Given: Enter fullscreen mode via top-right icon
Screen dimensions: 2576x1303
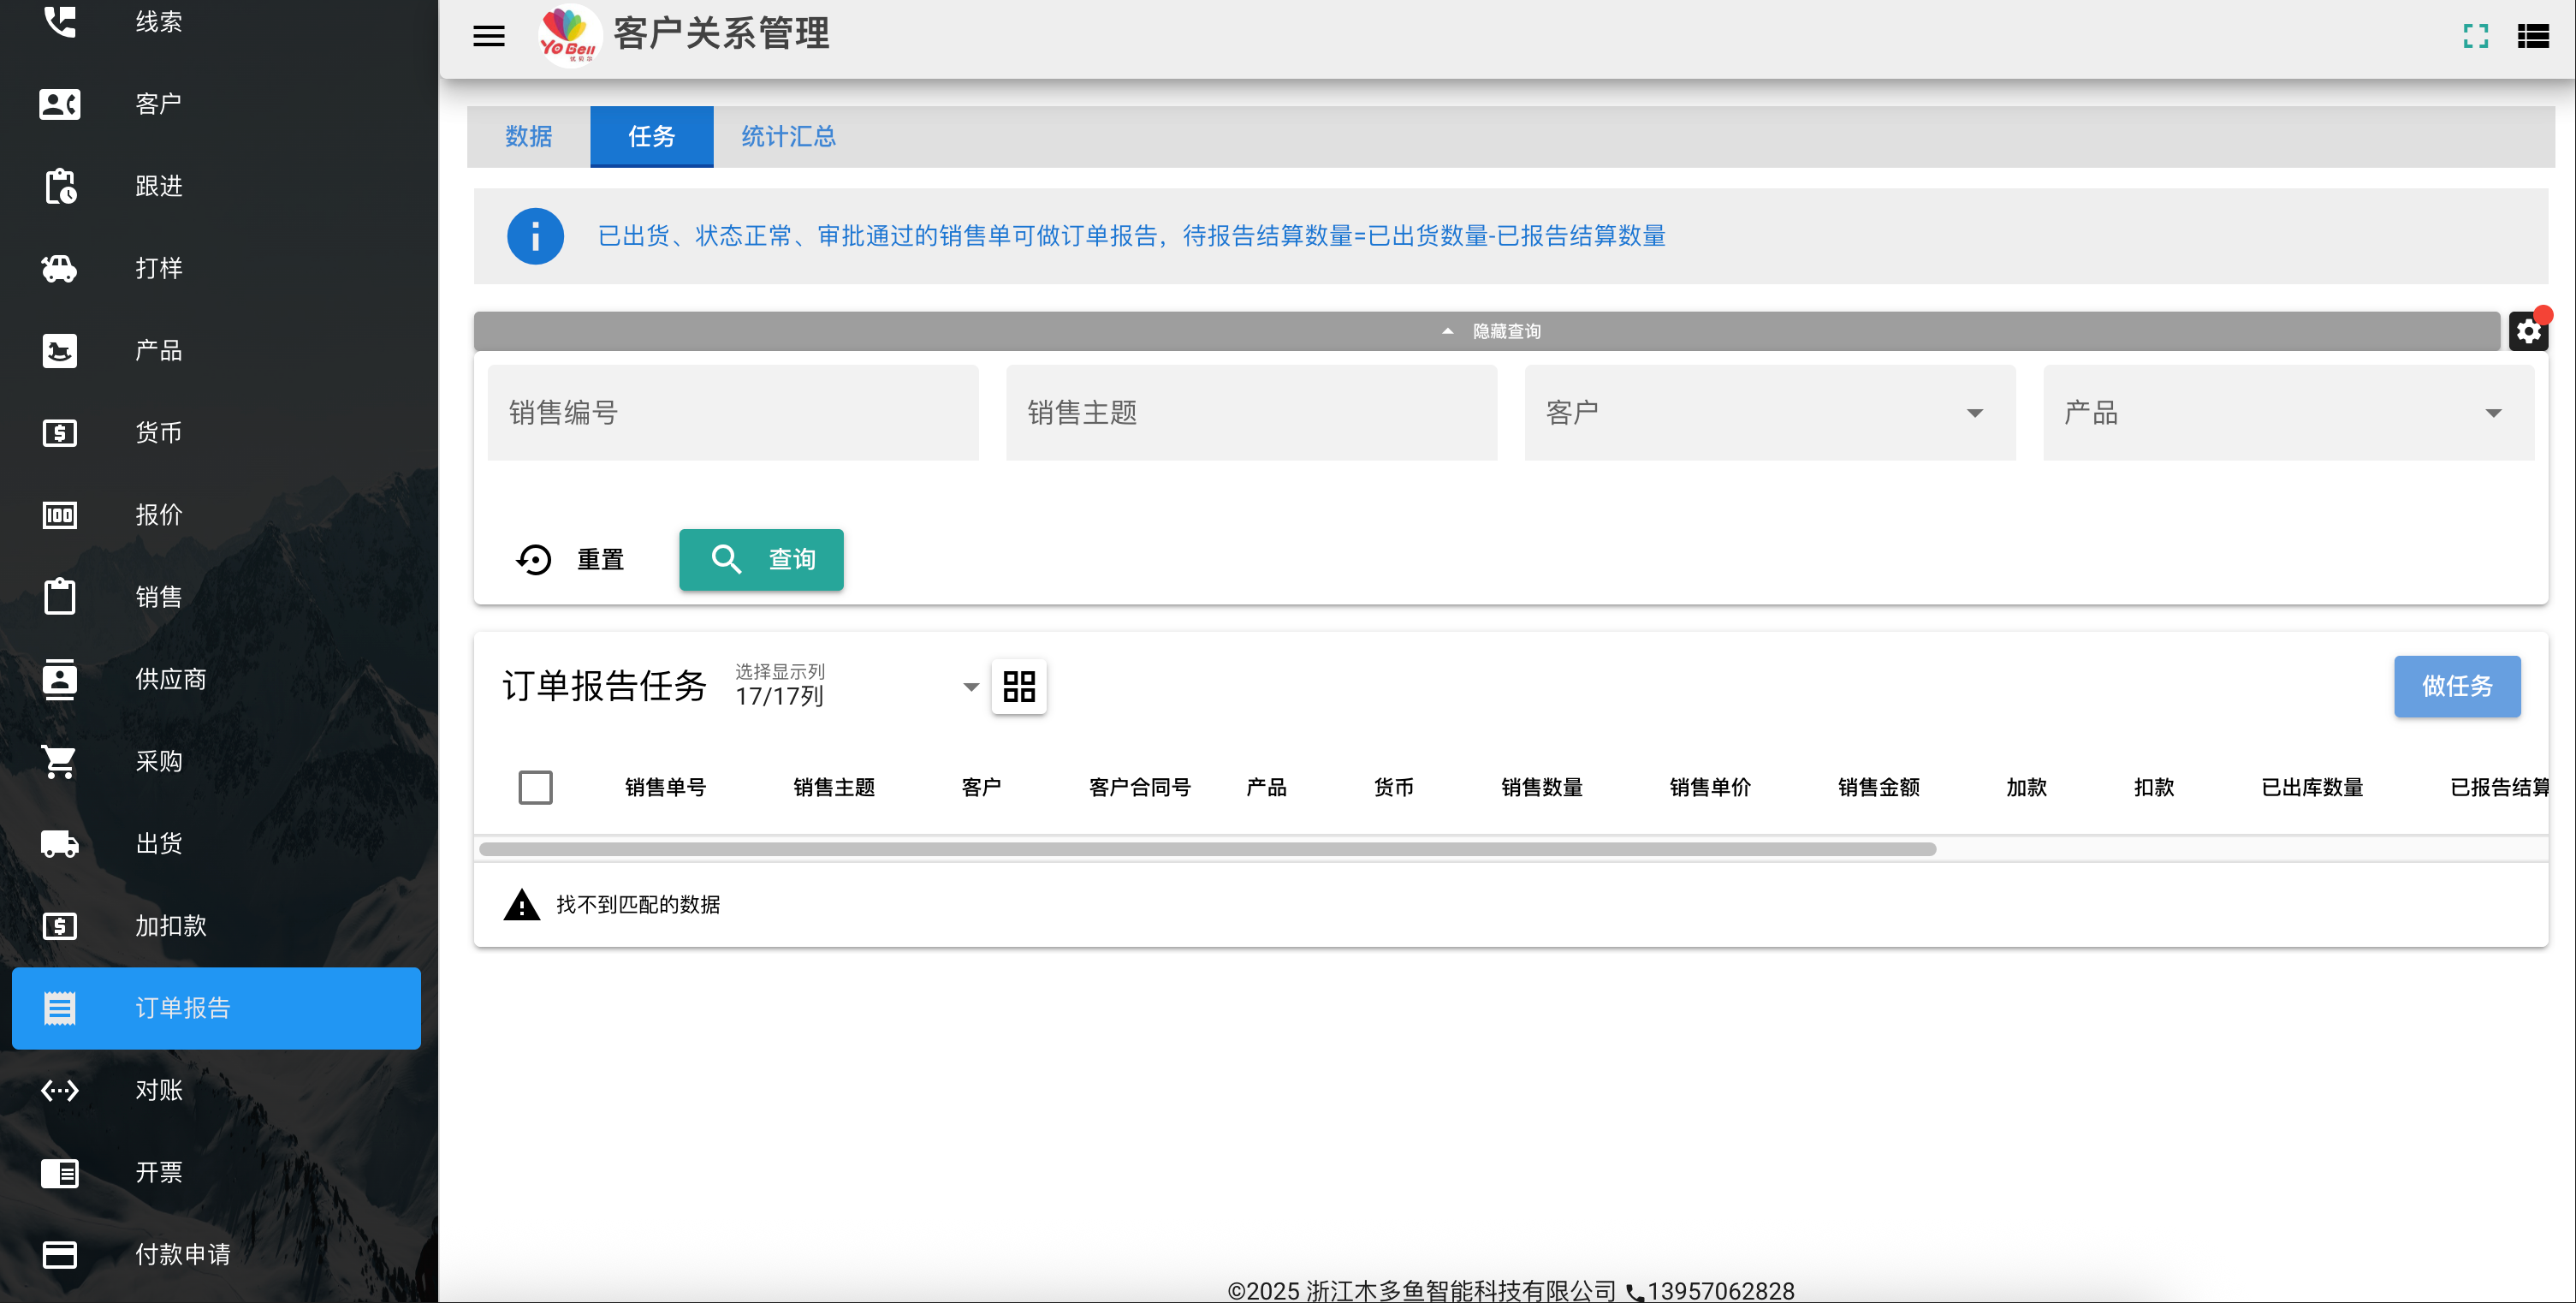Looking at the screenshot, I should [2475, 36].
